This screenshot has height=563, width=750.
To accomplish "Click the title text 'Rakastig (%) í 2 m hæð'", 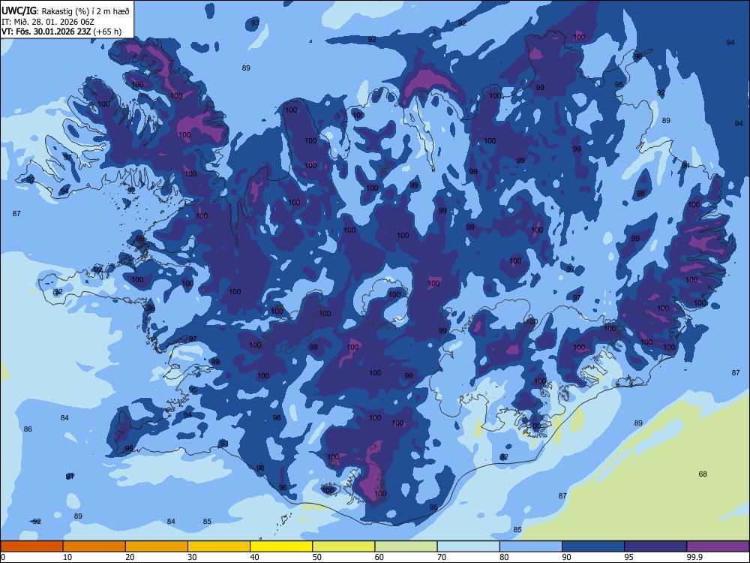I will click(85, 11).
